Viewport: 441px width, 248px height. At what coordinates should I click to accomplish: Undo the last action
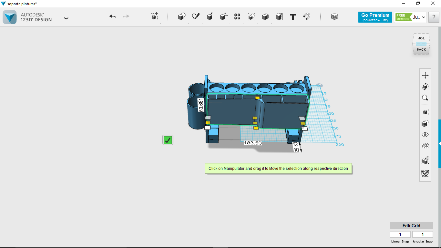[x=112, y=16]
